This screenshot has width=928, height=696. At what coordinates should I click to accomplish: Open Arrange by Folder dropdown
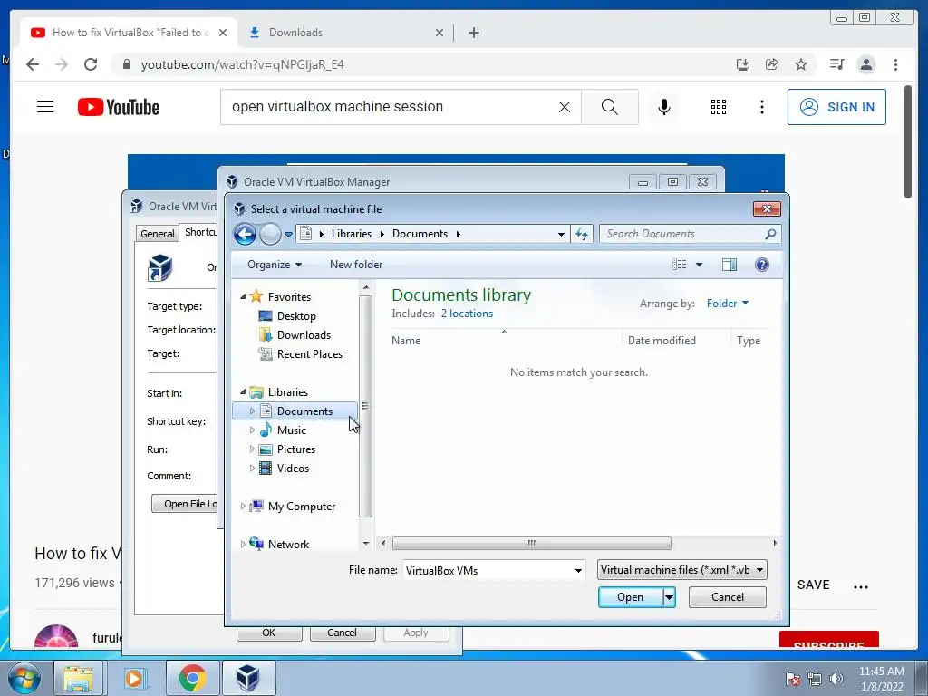[728, 303]
